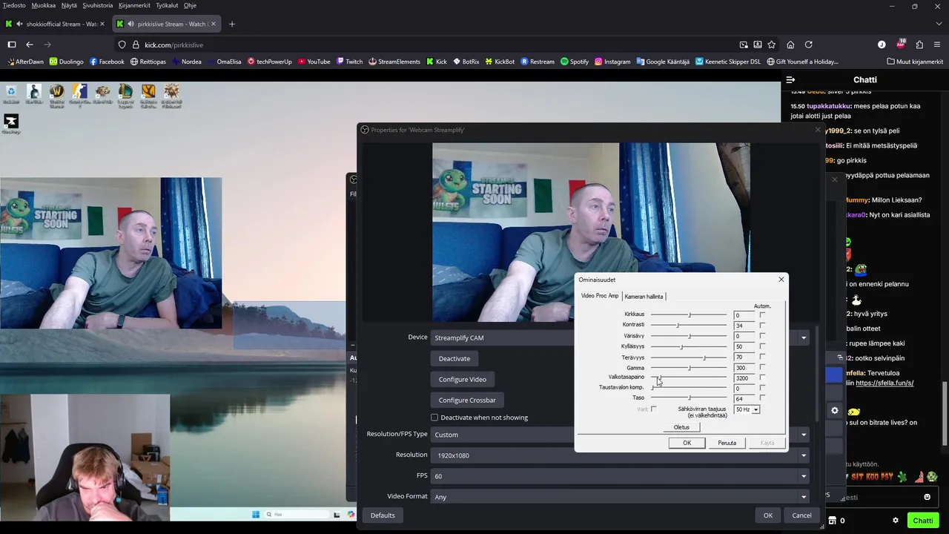Click Kontrasti slider handle
This screenshot has width=949, height=534.
tap(677, 325)
